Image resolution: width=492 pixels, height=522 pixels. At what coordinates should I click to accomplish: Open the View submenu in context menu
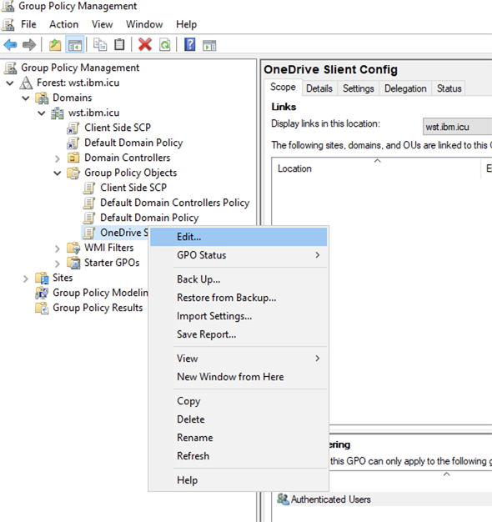pyautogui.click(x=238, y=359)
